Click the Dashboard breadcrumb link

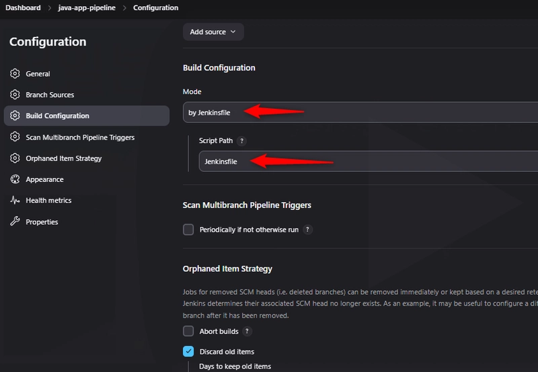(23, 7)
